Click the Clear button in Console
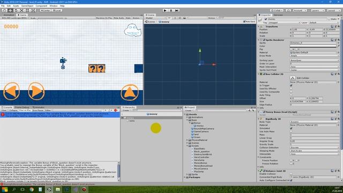Image resolution: width=343 pixels, height=193 pixels. coord(4,110)
